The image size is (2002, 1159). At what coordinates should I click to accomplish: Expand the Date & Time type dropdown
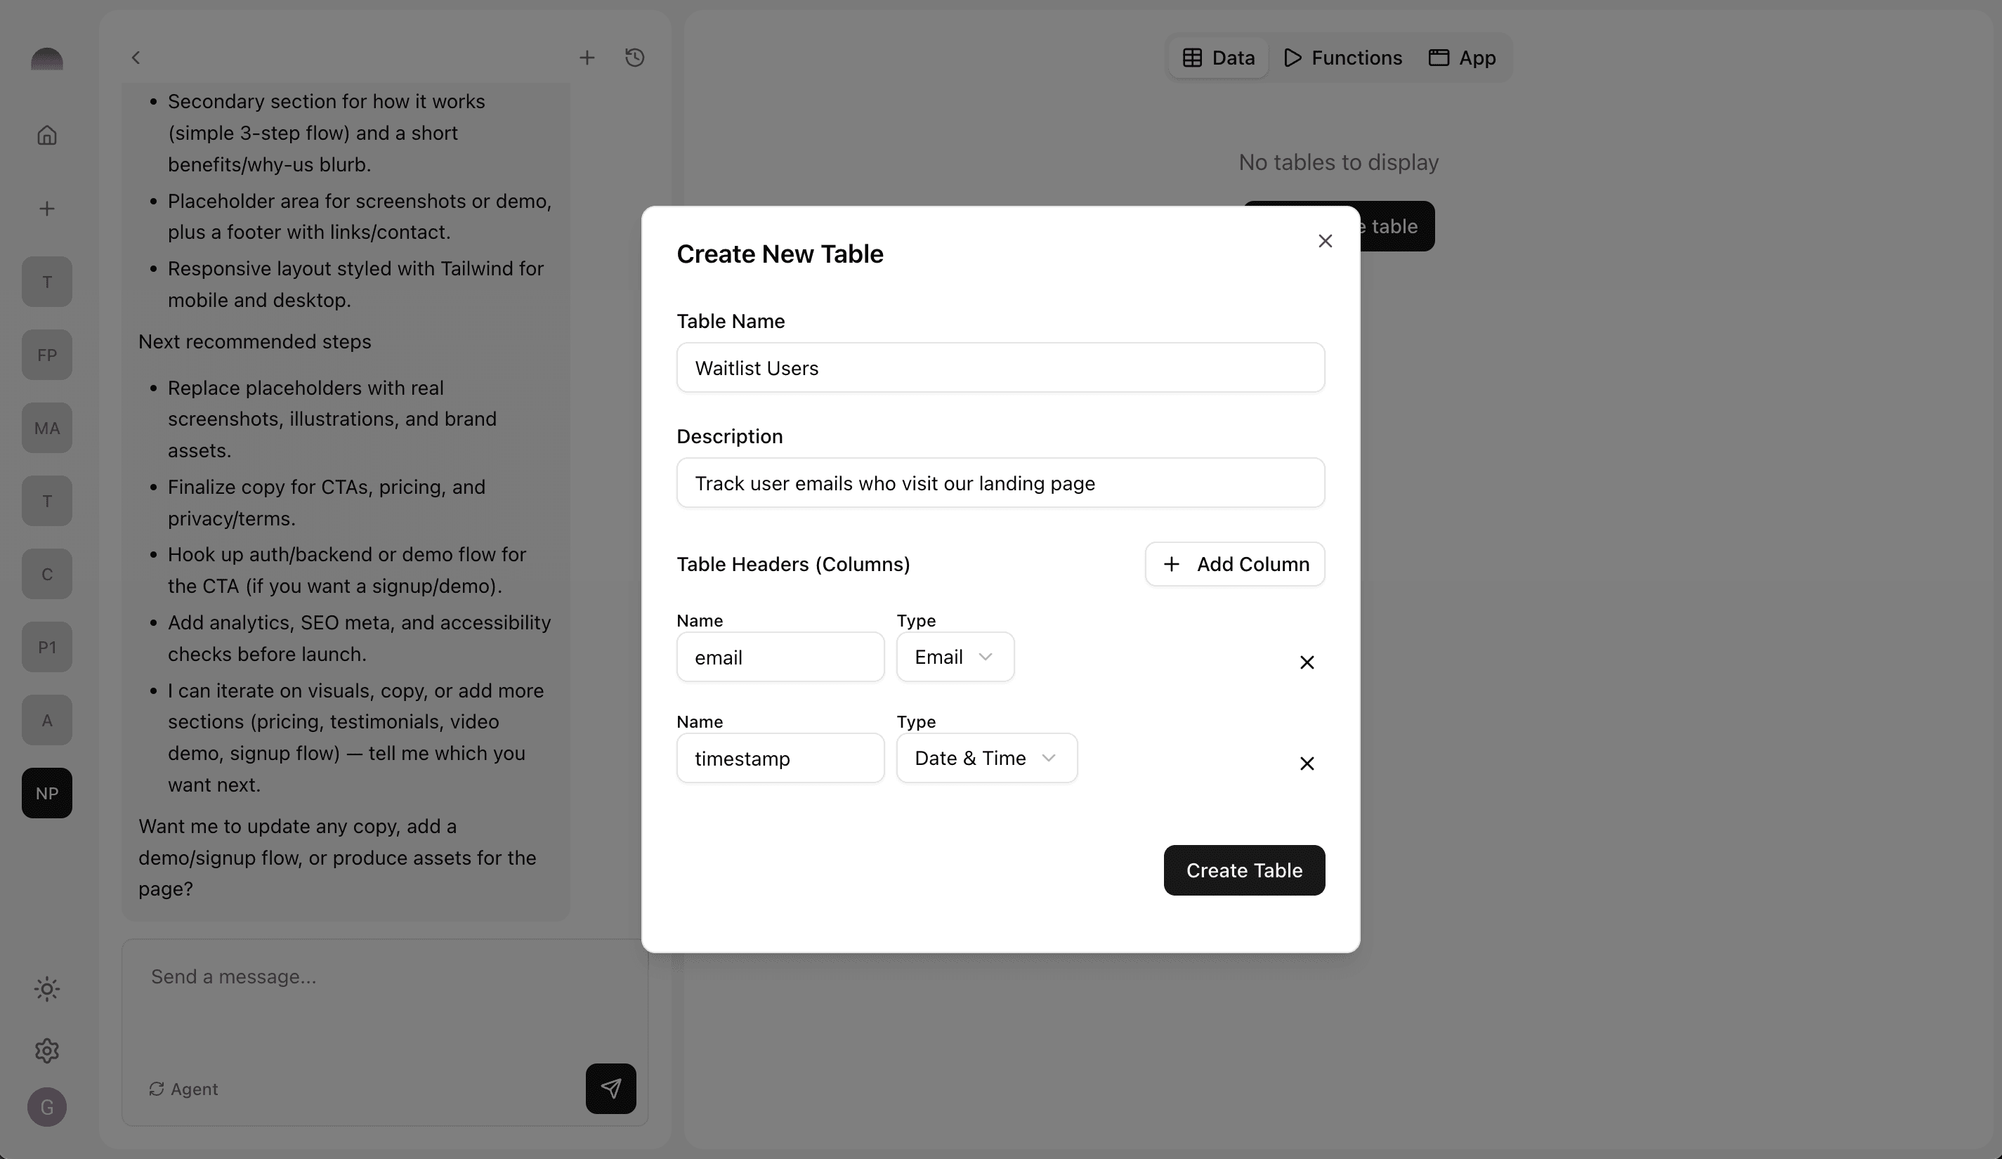coord(986,758)
